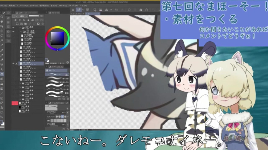Viewport: 268px width, 150px height.
Task: Choose the ざっくり eraser sub tool
Action: 57,86
